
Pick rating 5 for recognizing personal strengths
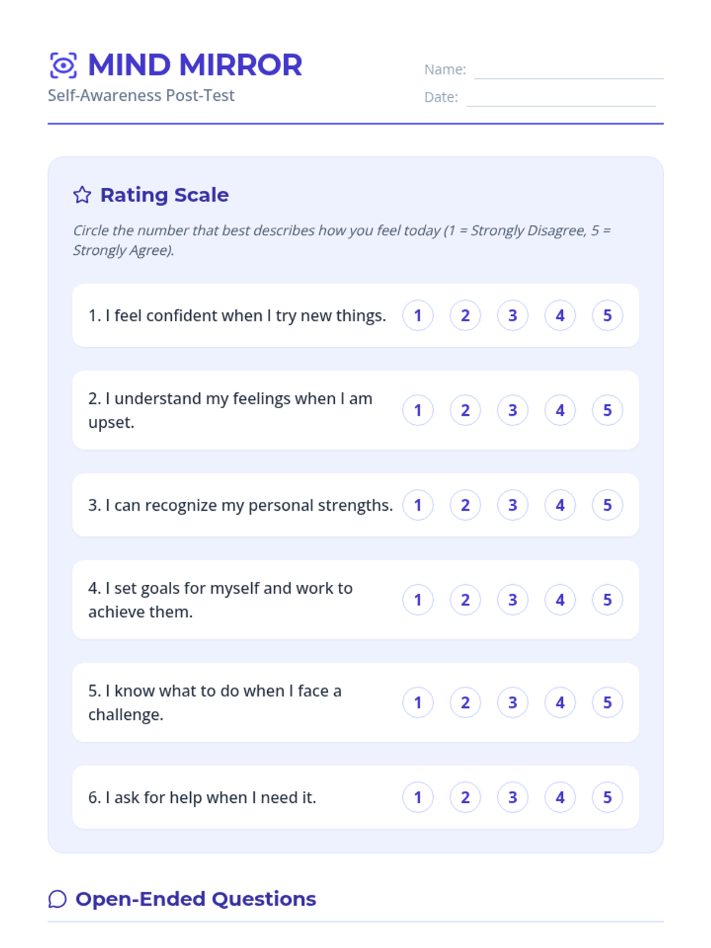(x=607, y=505)
